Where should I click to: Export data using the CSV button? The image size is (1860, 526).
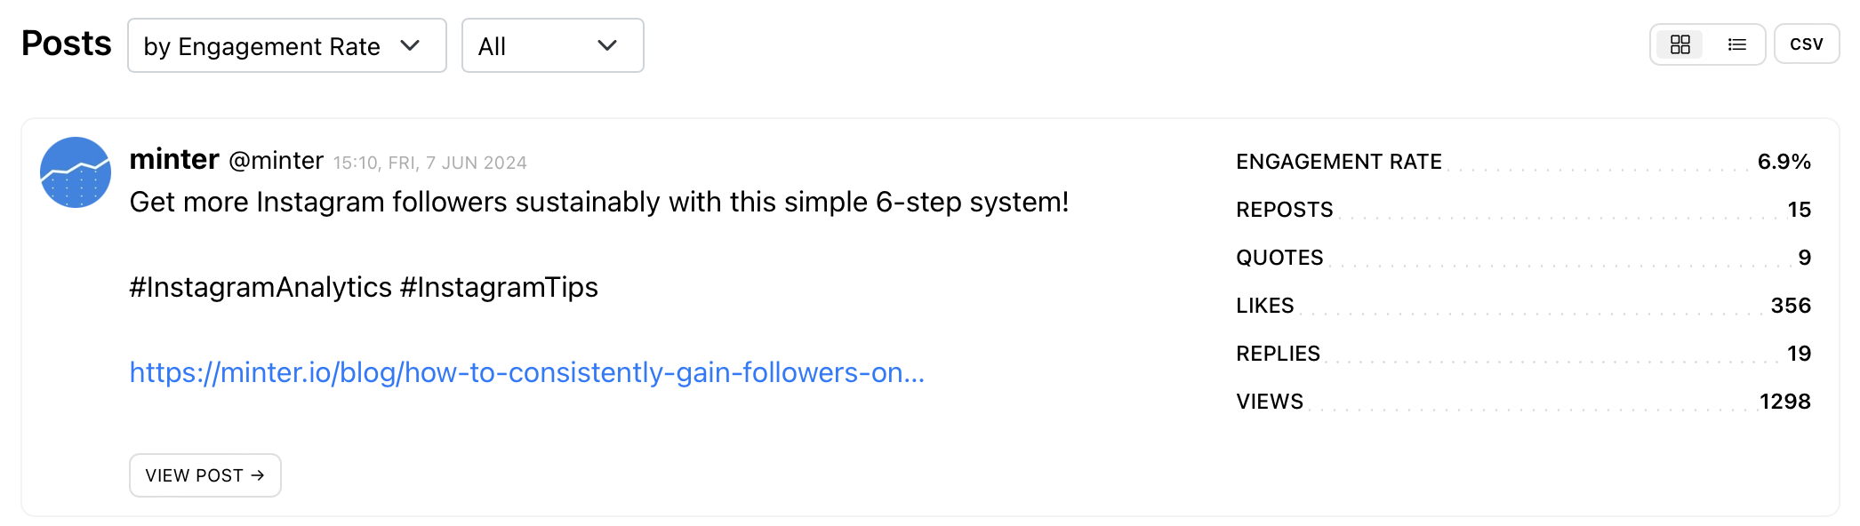coord(1807,42)
